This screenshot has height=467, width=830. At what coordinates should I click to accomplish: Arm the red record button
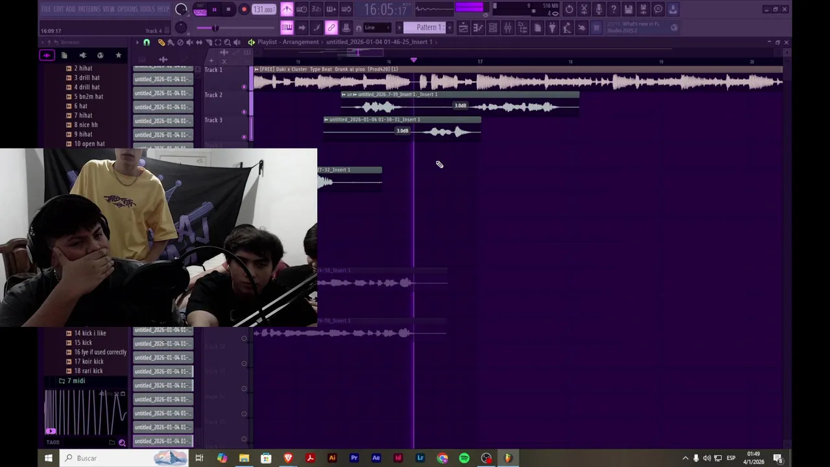244,9
